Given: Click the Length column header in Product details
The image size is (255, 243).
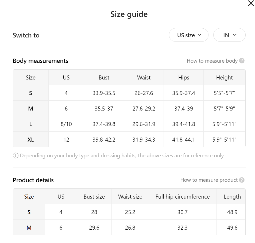Looking at the screenshot, I should 232,197.
